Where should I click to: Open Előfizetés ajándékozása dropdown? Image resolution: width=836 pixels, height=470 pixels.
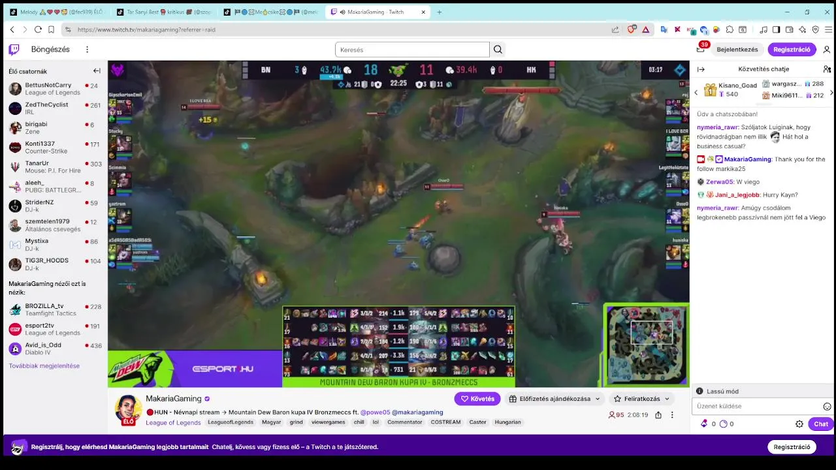pyautogui.click(x=554, y=399)
